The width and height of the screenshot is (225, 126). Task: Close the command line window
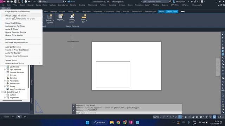73,107
